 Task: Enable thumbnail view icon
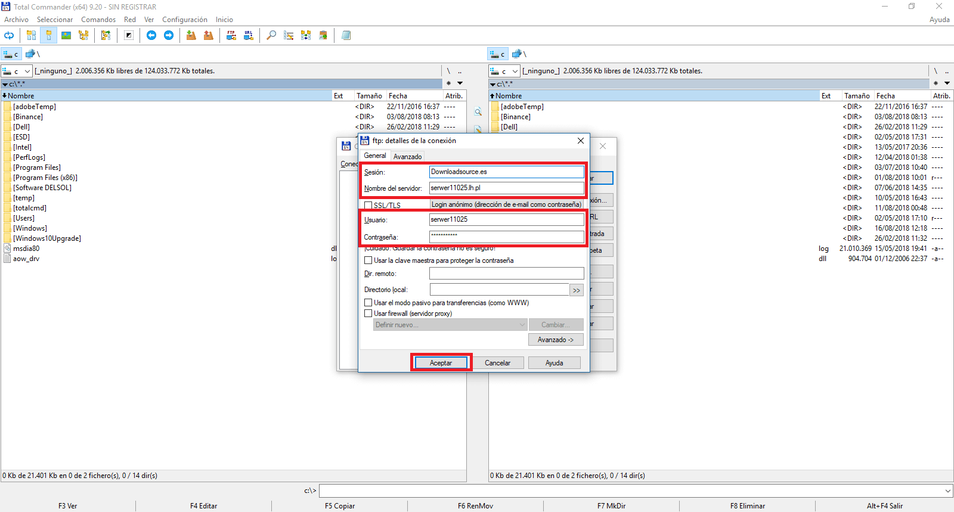pos(66,35)
